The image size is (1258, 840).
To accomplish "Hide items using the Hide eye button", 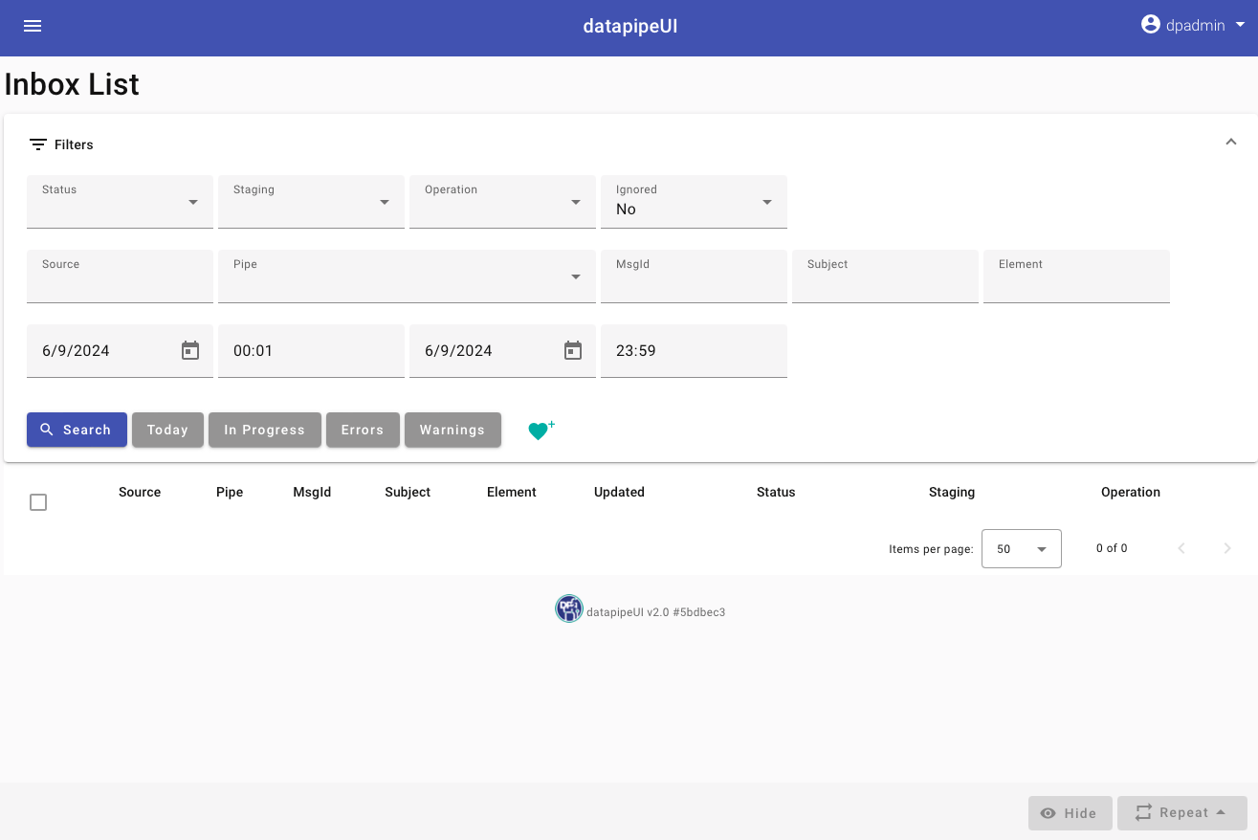I will coord(1070,813).
